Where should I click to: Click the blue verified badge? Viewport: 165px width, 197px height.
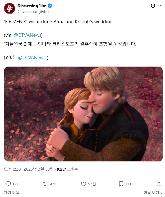[50, 6]
